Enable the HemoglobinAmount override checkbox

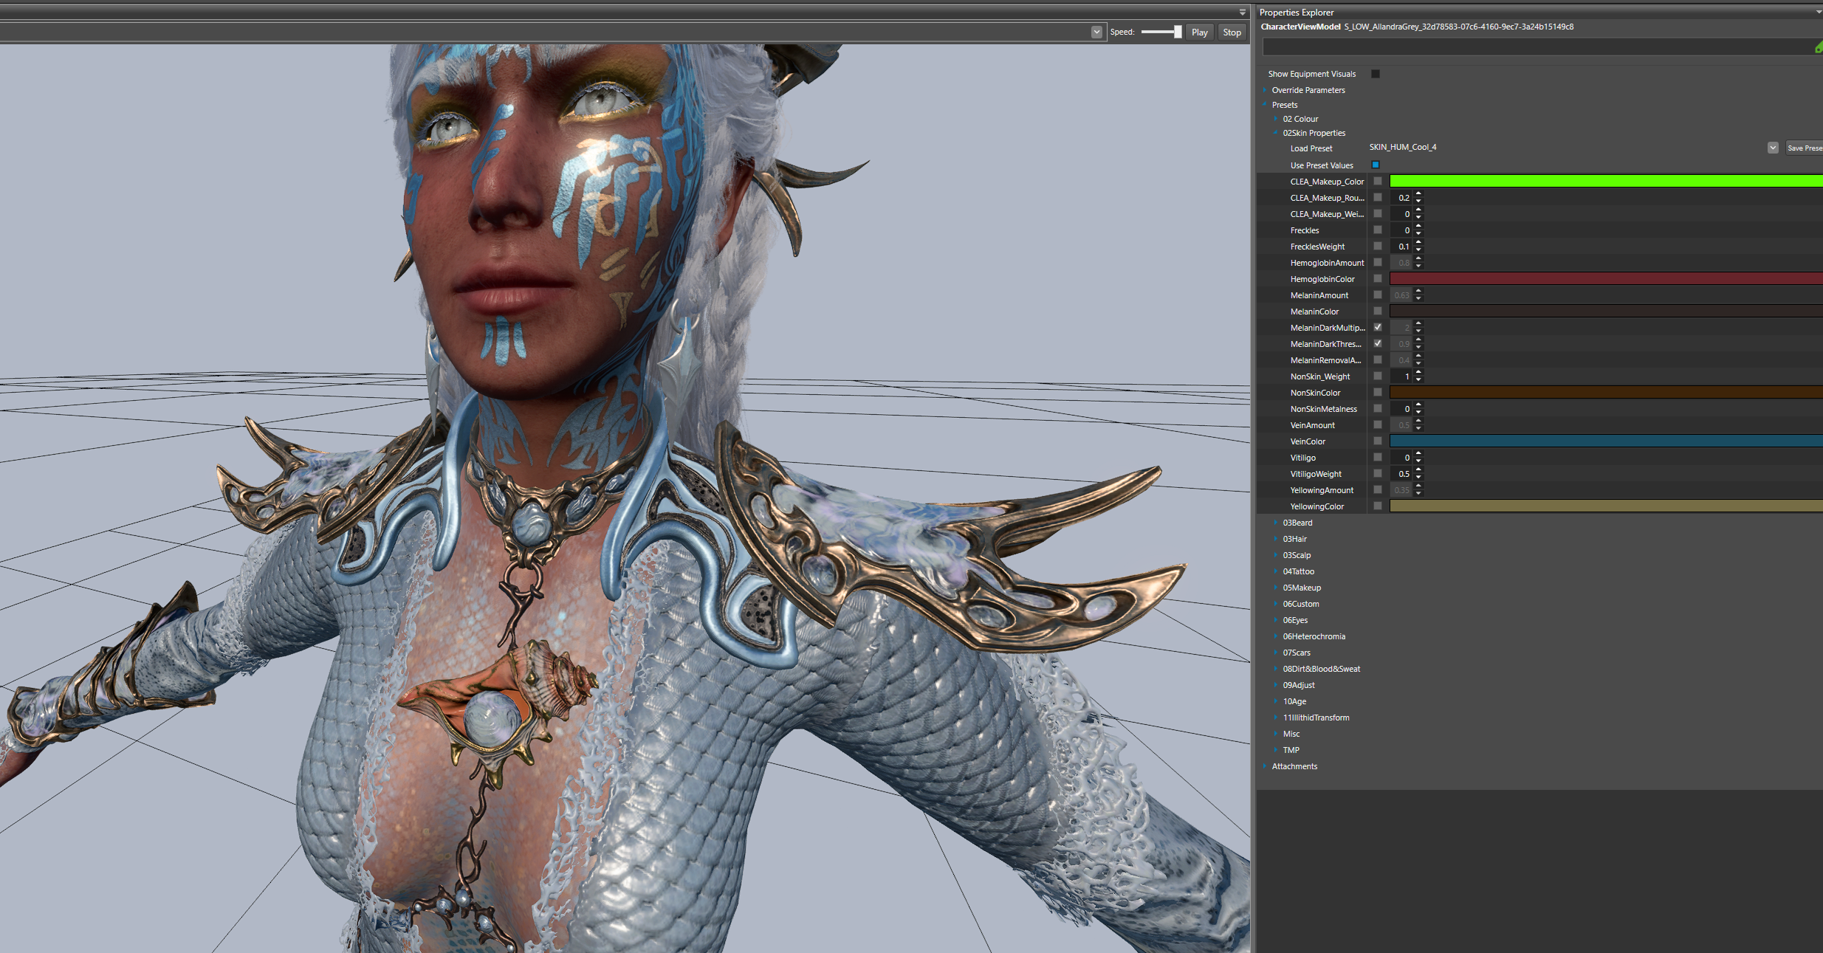click(1378, 262)
